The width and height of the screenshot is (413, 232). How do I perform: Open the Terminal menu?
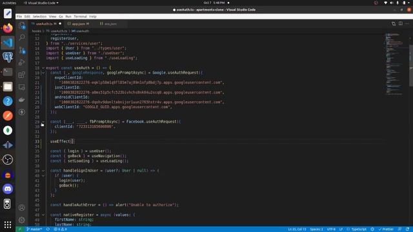[80, 17]
